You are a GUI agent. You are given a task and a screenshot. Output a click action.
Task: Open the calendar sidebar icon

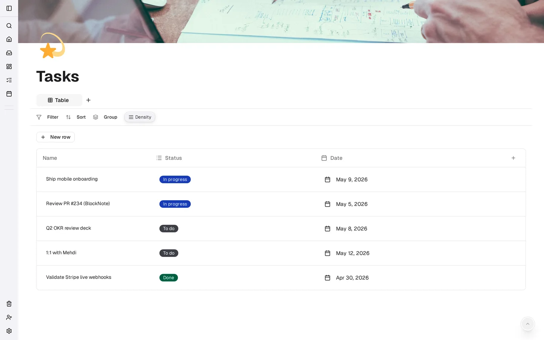tap(9, 94)
